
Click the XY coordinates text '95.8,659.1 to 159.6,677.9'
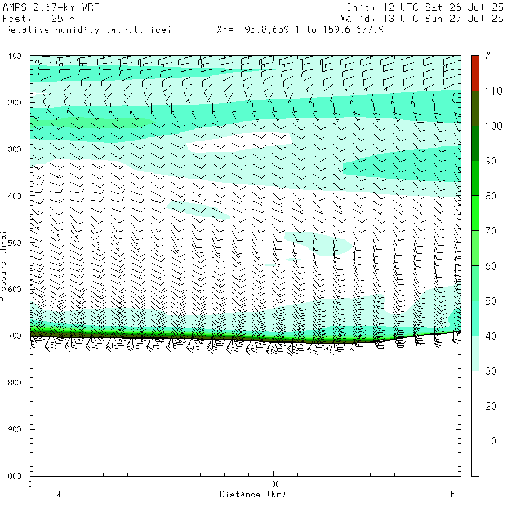[x=314, y=30]
